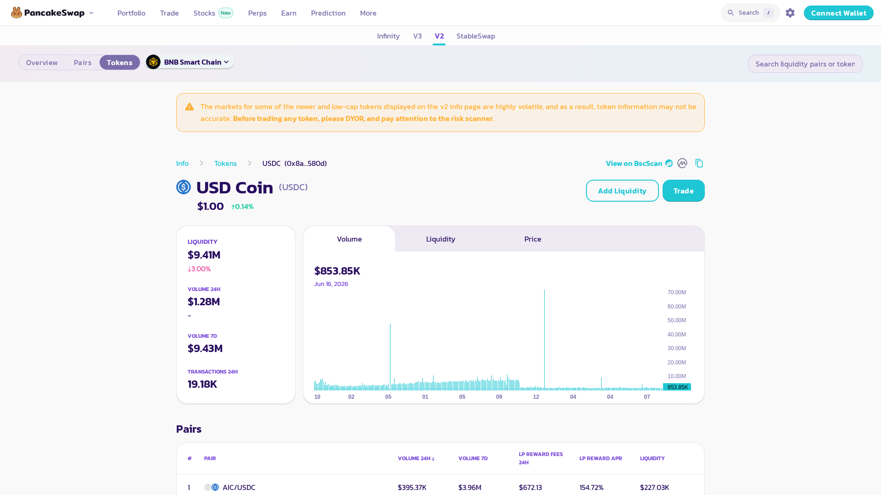Click the 853.85K value marker on chart
The height and width of the screenshot is (495, 881).
coord(677,387)
